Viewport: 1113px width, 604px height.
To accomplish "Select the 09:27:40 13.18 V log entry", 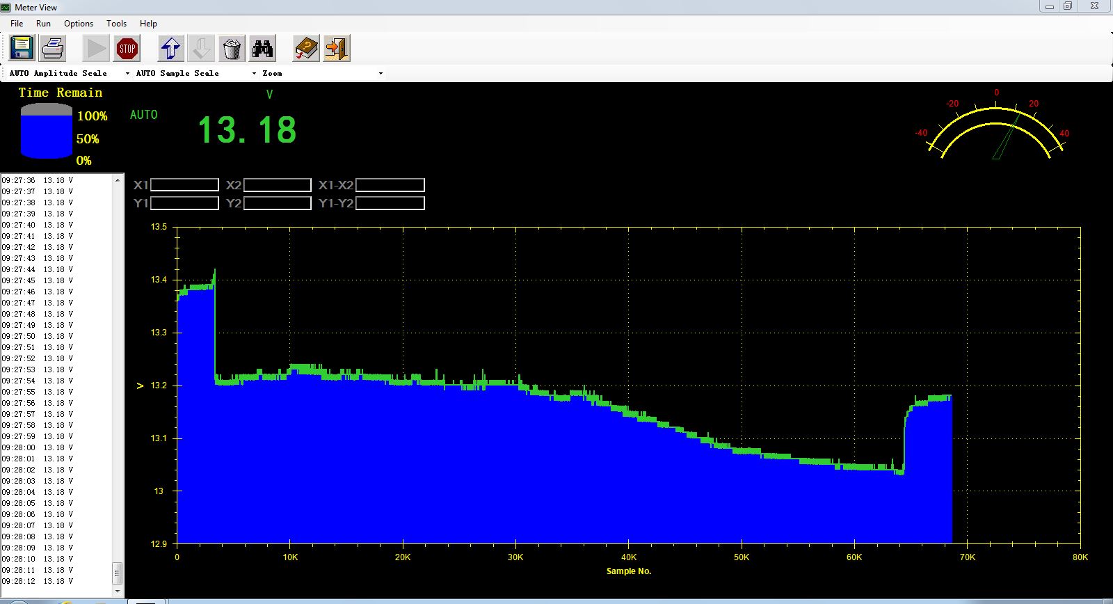I will pyautogui.click(x=38, y=225).
